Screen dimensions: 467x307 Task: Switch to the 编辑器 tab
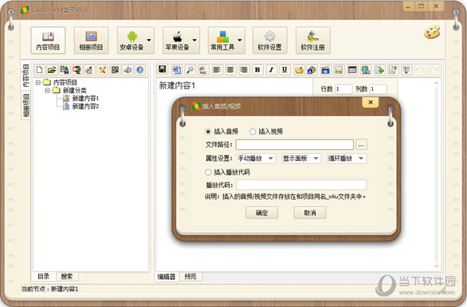click(167, 277)
